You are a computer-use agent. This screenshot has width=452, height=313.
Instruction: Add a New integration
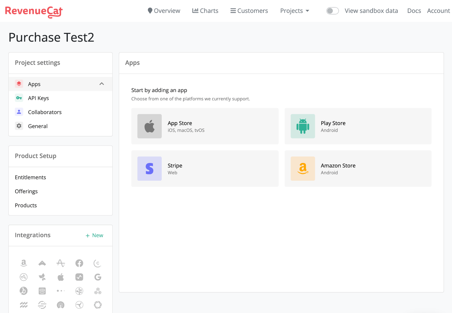coord(94,236)
